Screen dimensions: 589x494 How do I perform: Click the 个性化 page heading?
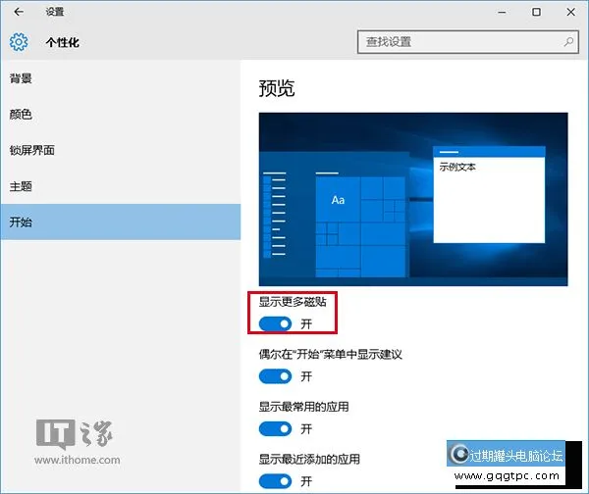pos(65,43)
